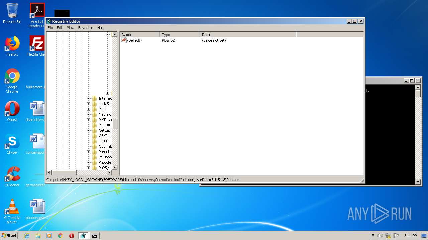Click the tree pane scroll left arrow
Viewport: 428px width, 240px height.
(x=49, y=172)
